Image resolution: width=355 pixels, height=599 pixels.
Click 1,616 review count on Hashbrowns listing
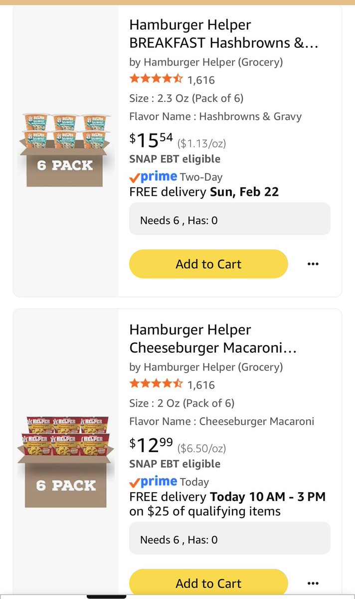coord(201,79)
